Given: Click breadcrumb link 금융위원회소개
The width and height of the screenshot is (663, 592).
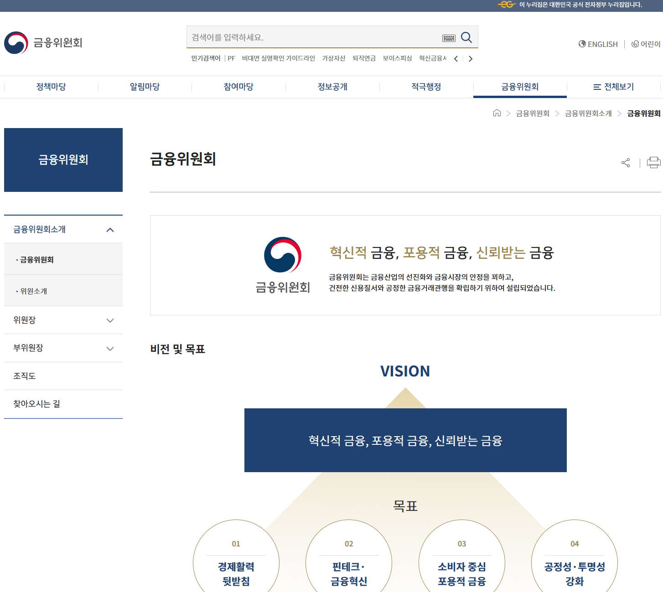Looking at the screenshot, I should click(x=588, y=113).
